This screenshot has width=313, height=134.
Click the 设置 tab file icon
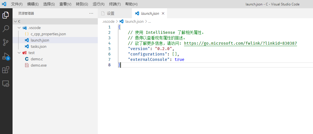103,13
